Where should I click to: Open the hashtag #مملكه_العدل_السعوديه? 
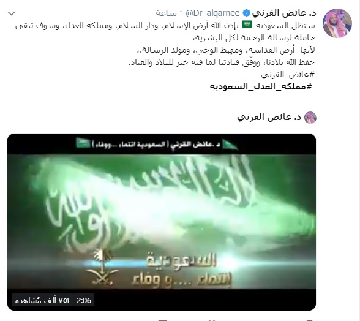tap(261, 86)
